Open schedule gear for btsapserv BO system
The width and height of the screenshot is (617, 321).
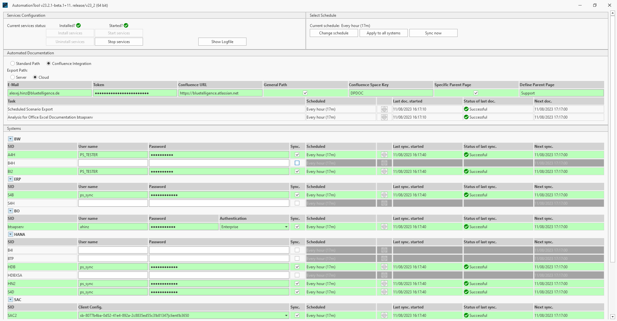[x=384, y=227]
